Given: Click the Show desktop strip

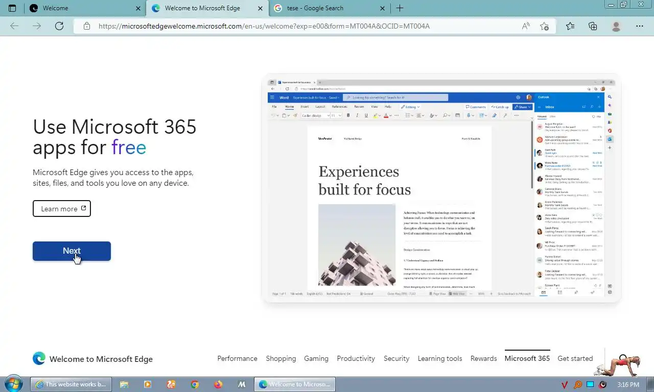Looking at the screenshot, I should click(x=650, y=384).
